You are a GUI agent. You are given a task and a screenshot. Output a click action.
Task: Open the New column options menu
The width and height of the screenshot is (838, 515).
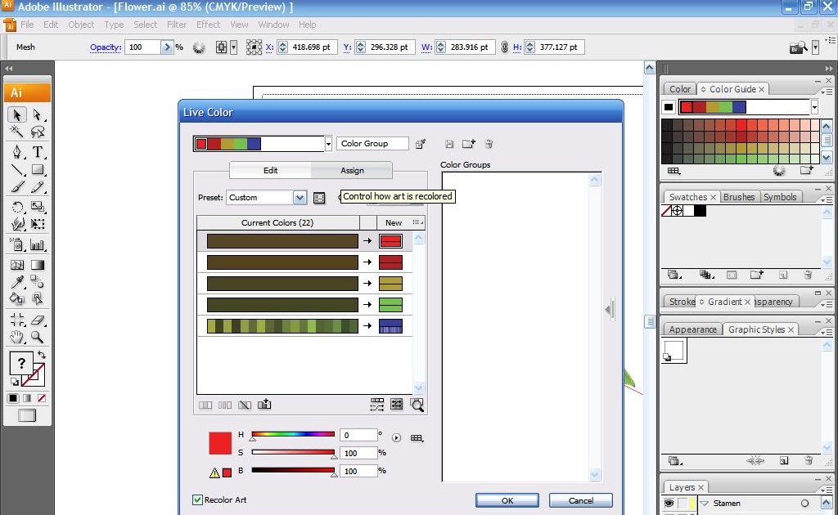418,222
